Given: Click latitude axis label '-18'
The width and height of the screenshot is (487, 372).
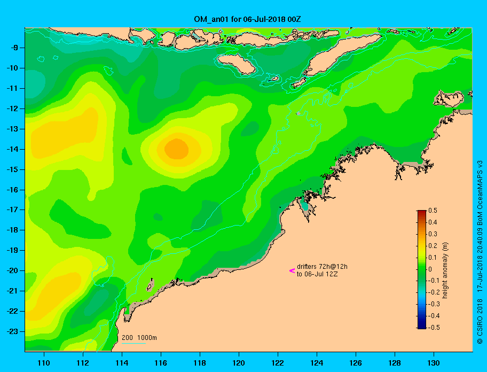Looking at the screenshot, I should (13, 230).
